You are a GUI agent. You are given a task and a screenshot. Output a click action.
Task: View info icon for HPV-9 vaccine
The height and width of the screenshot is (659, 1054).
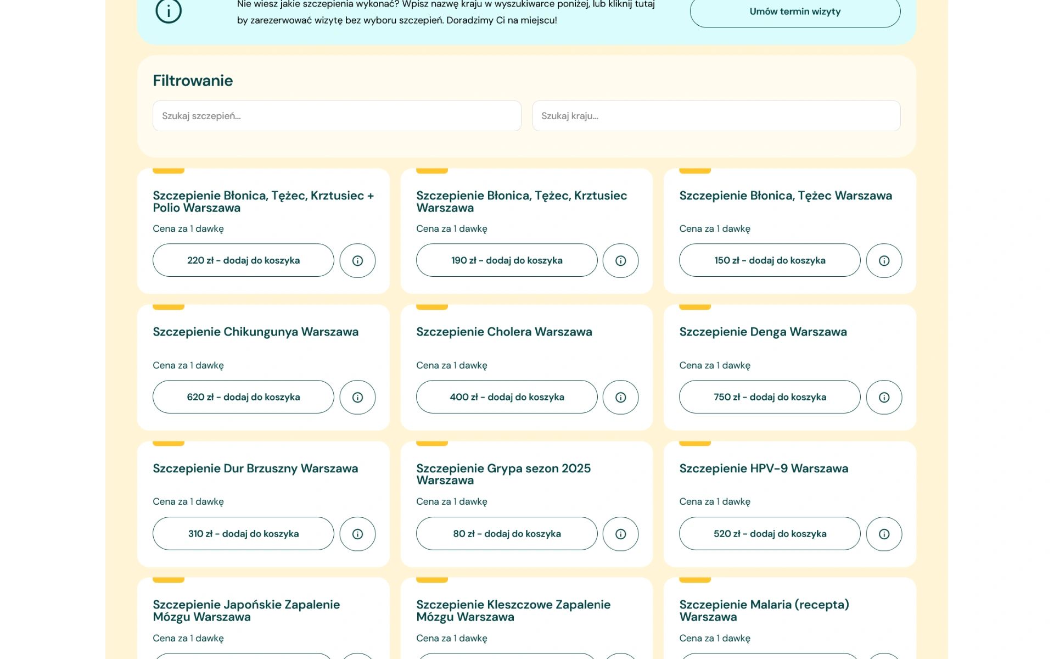coord(884,534)
